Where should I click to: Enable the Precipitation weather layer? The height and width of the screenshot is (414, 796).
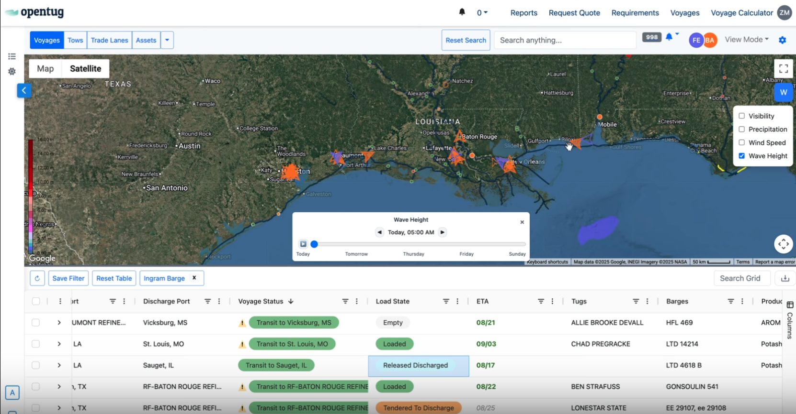coord(741,129)
